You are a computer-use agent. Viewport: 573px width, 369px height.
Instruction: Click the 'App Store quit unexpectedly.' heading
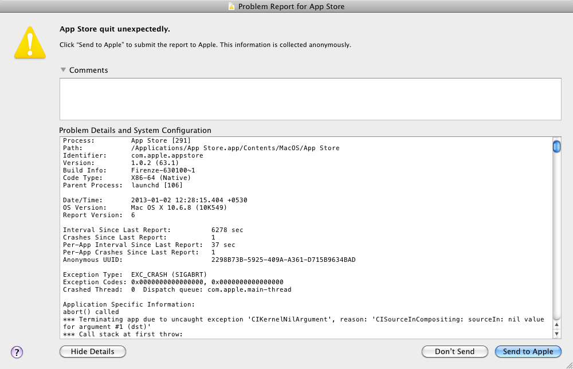(115, 29)
